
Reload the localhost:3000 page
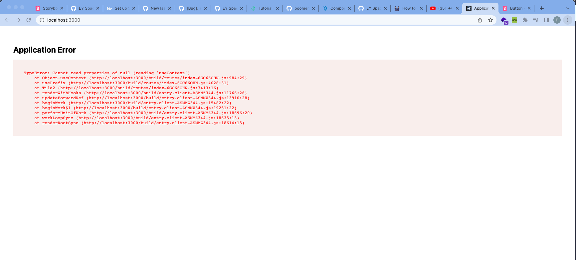click(x=29, y=20)
